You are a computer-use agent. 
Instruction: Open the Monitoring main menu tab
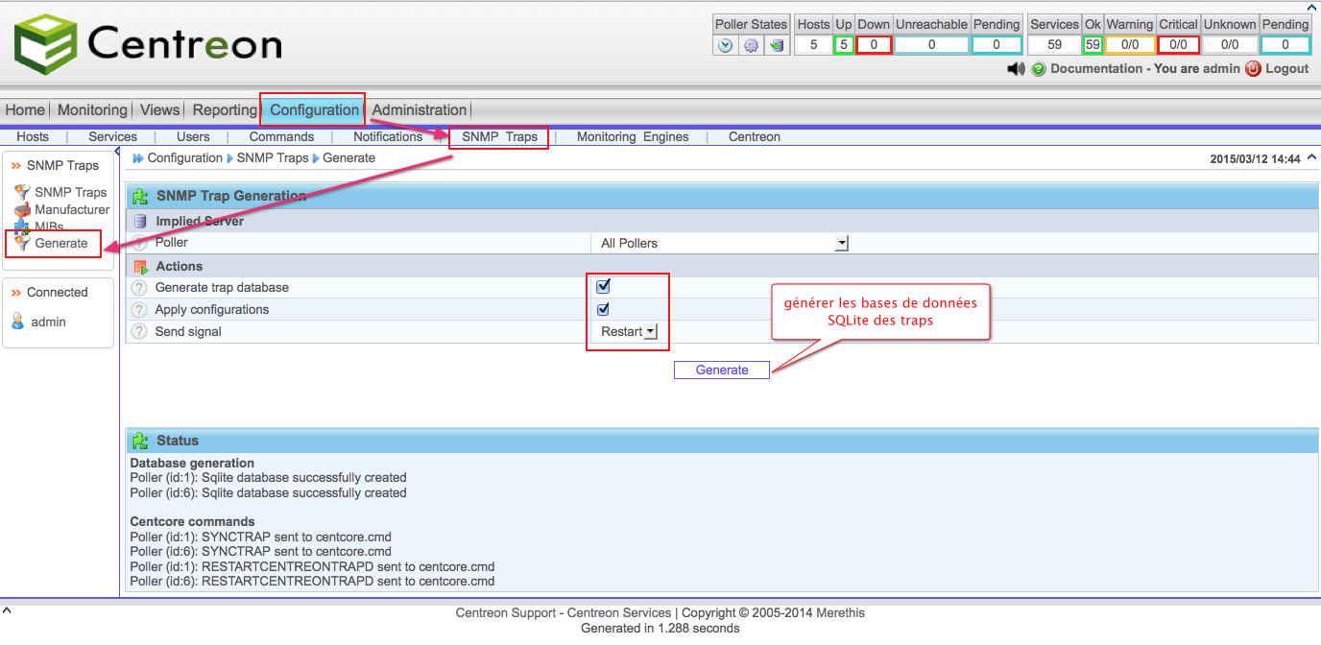pos(92,110)
